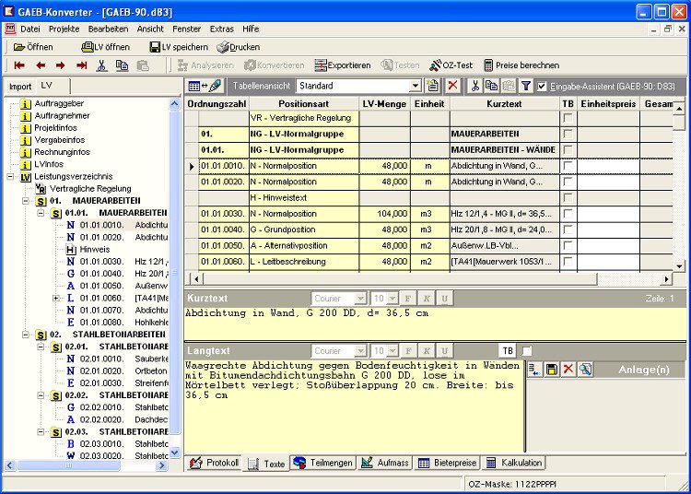Click the preview magnifier icon in Anlage toolbar
691x494 pixels.
click(585, 370)
